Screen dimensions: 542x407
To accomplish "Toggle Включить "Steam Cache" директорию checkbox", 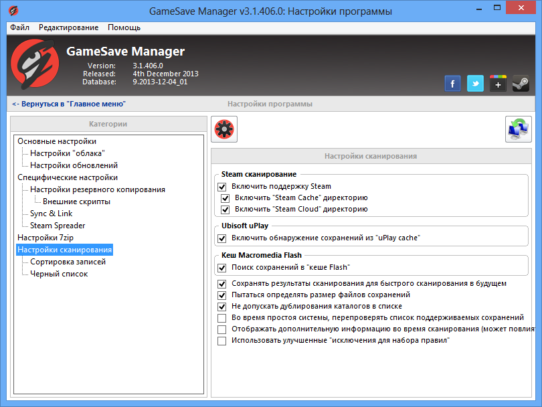I will [225, 198].
